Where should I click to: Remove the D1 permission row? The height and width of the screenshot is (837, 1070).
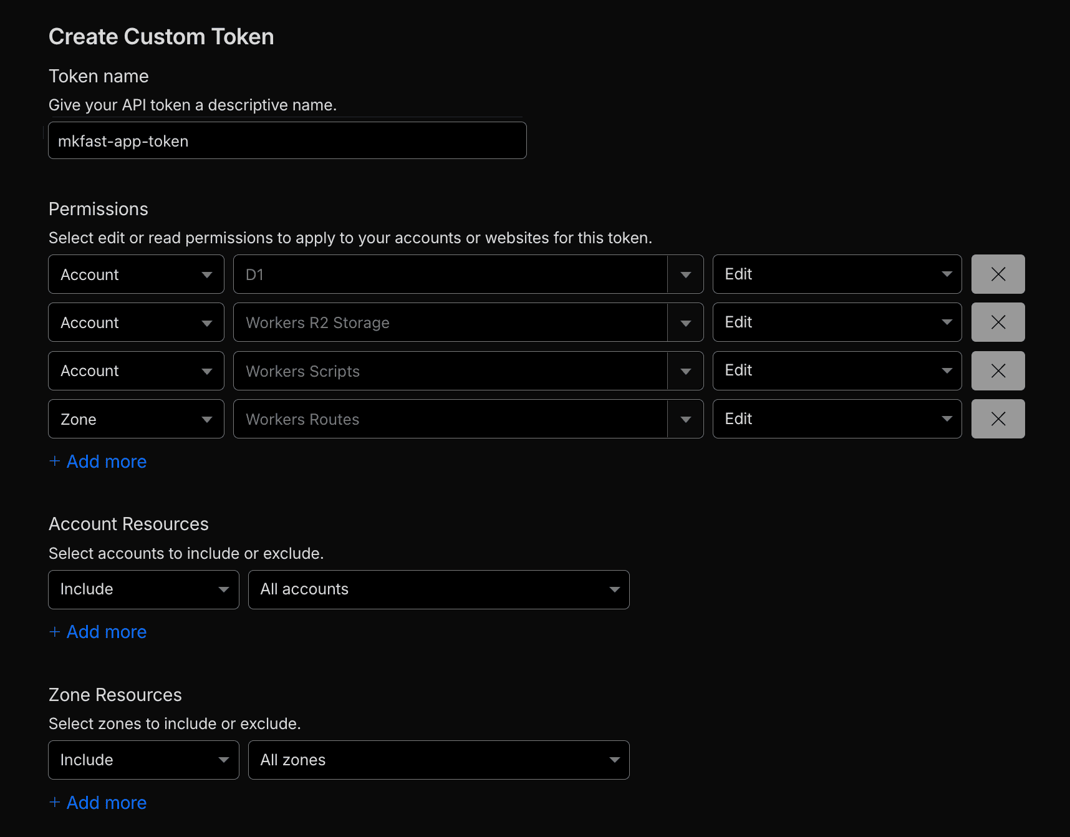[x=998, y=274]
